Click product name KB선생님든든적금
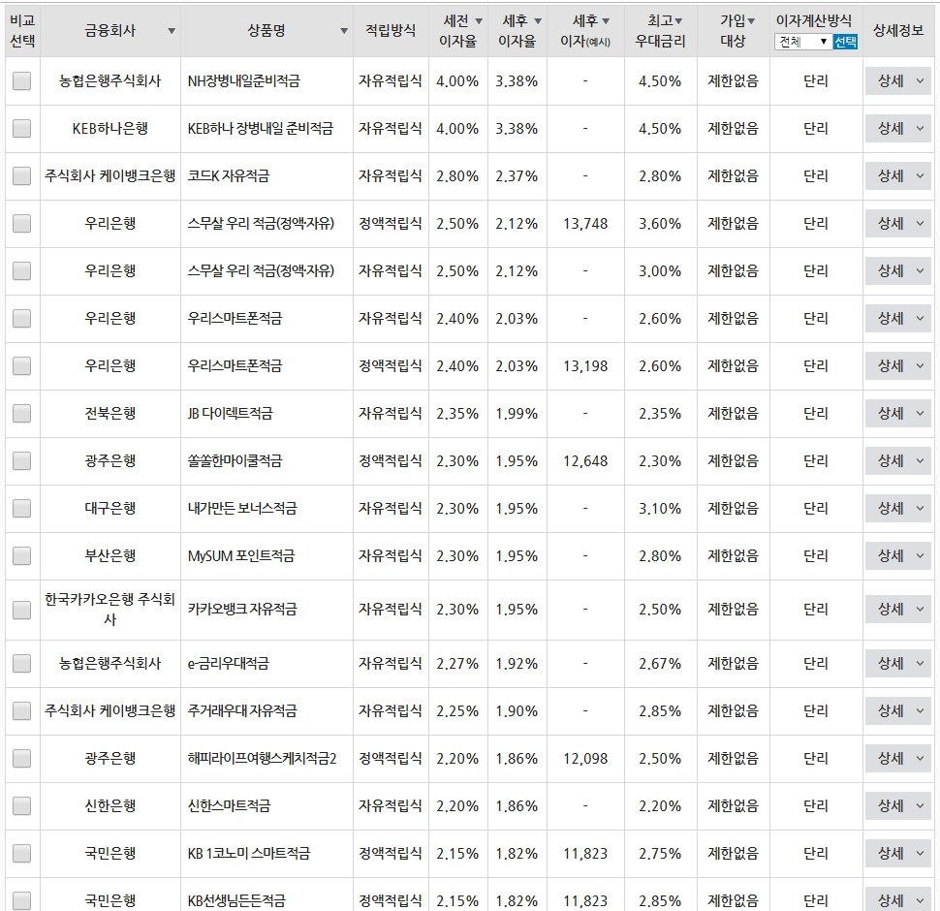 [236, 900]
